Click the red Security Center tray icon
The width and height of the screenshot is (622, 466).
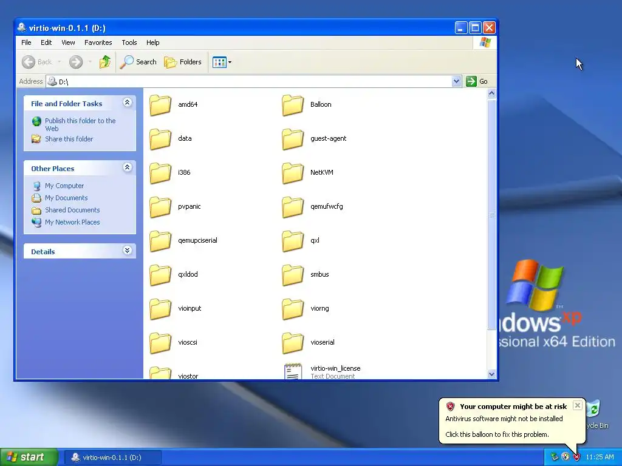pyautogui.click(x=577, y=457)
